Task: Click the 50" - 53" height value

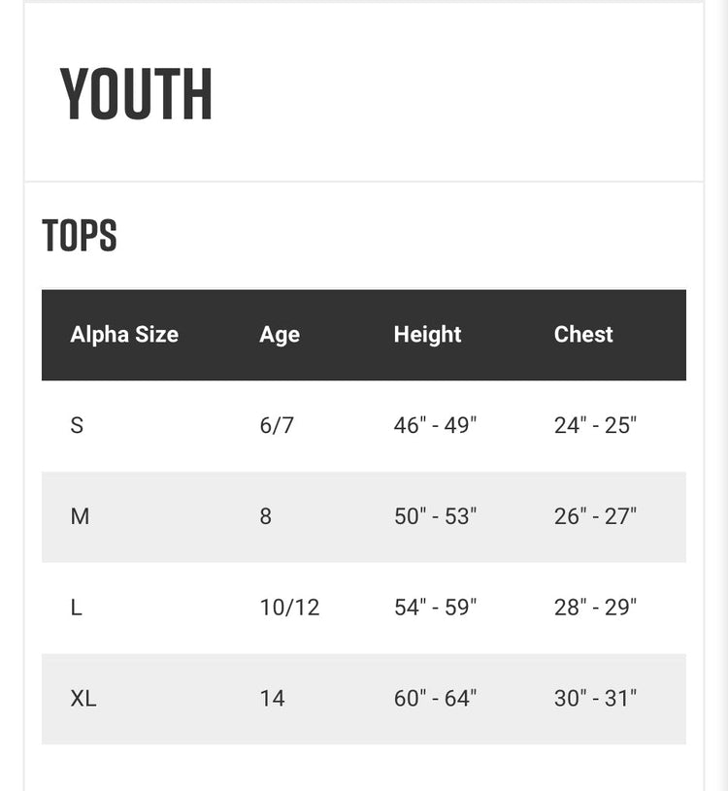Action: pyautogui.click(x=435, y=516)
